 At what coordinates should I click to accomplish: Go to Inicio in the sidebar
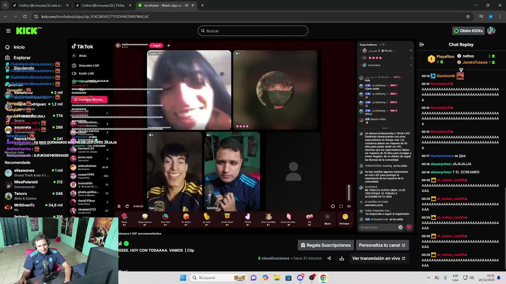(x=14, y=47)
